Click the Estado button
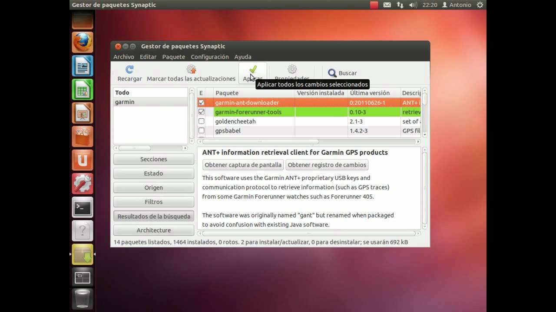This screenshot has width=556, height=312. coord(154,173)
